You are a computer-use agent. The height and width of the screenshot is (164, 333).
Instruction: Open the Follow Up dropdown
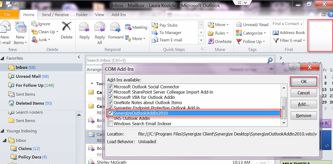coord(264,42)
